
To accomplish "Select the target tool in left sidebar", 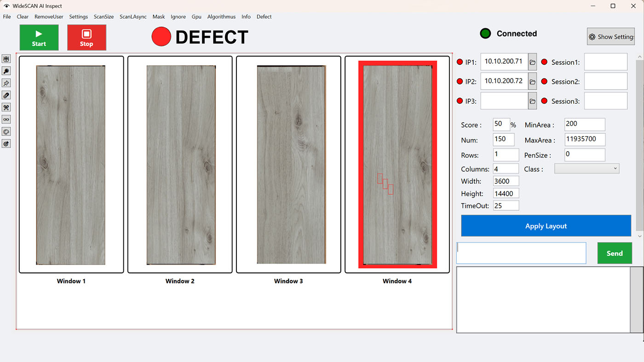I will 6,144.
